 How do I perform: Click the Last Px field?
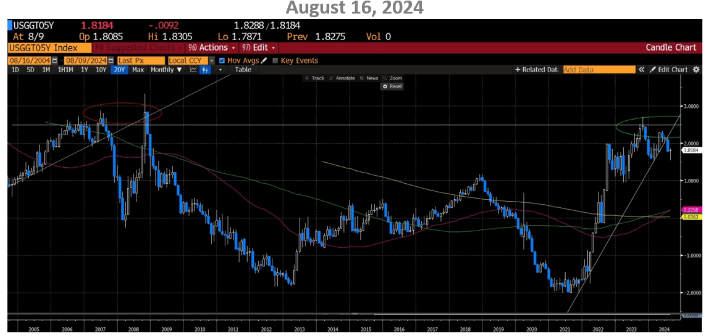click(x=141, y=60)
